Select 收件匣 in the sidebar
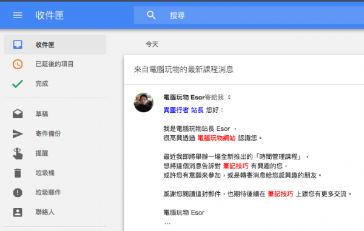The width and height of the screenshot is (364, 231). click(55, 44)
